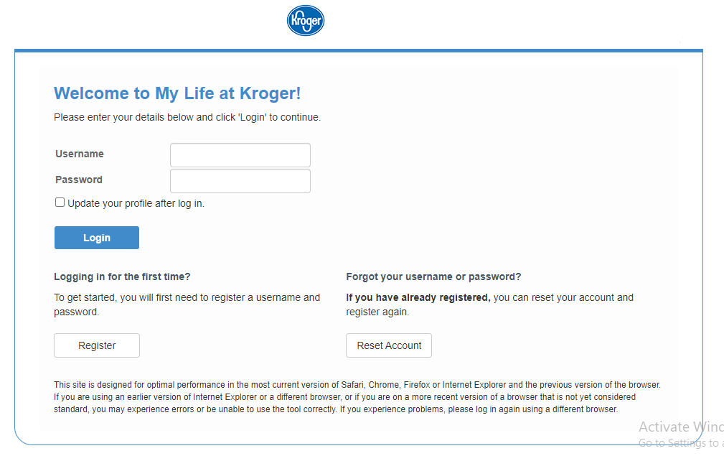This screenshot has height=456, width=724.
Task: Click the 'Please enter your details below' instruction text
Action: (x=187, y=117)
